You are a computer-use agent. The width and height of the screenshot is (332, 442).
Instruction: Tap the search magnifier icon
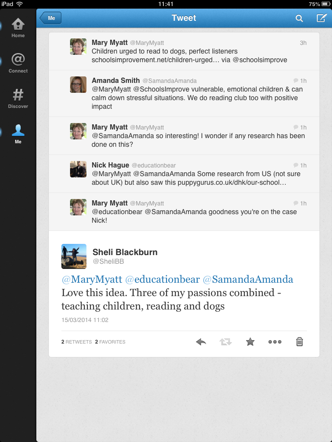point(299,18)
